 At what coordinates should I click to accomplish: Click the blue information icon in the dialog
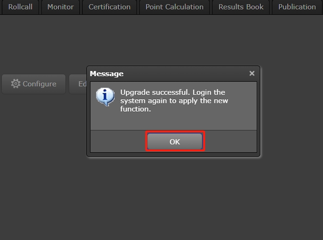105,96
